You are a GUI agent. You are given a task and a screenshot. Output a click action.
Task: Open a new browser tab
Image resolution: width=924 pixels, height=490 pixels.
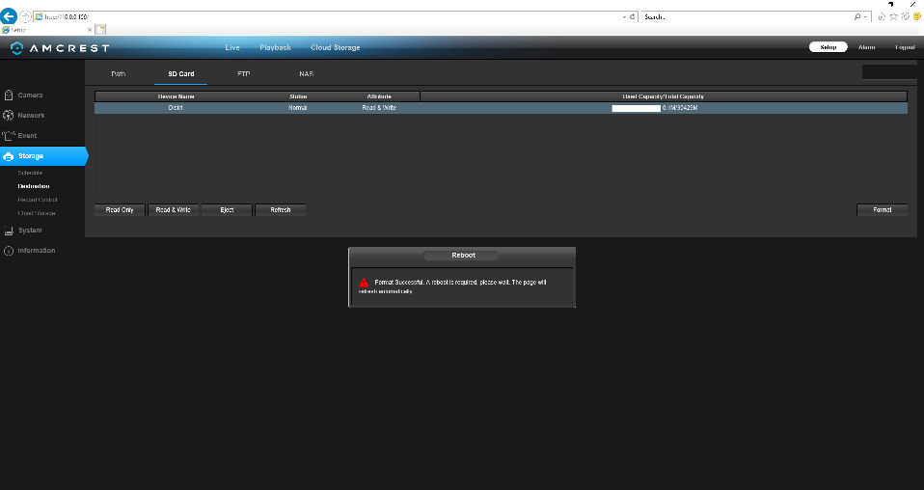[100, 29]
